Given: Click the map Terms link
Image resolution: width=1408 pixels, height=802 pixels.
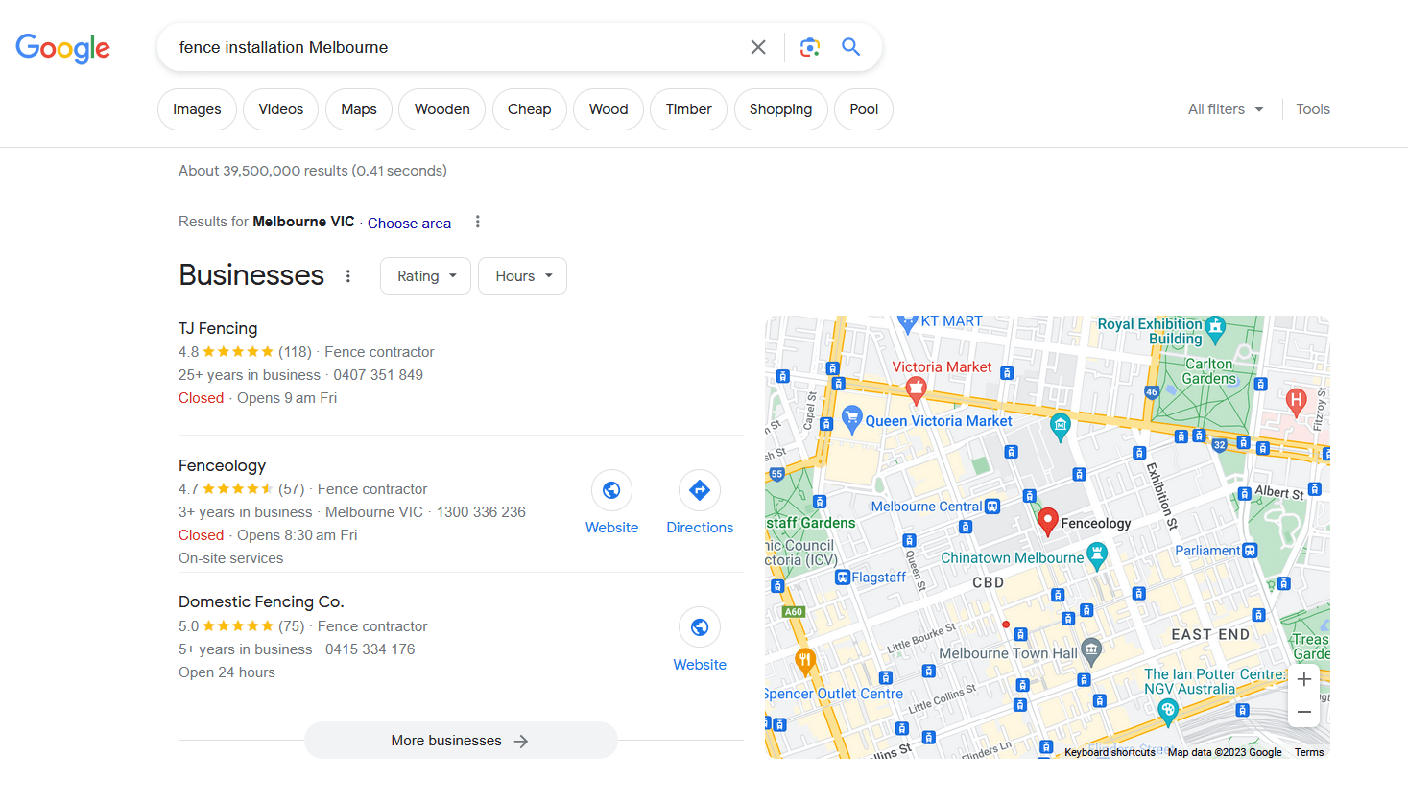Looking at the screenshot, I should 1309,752.
